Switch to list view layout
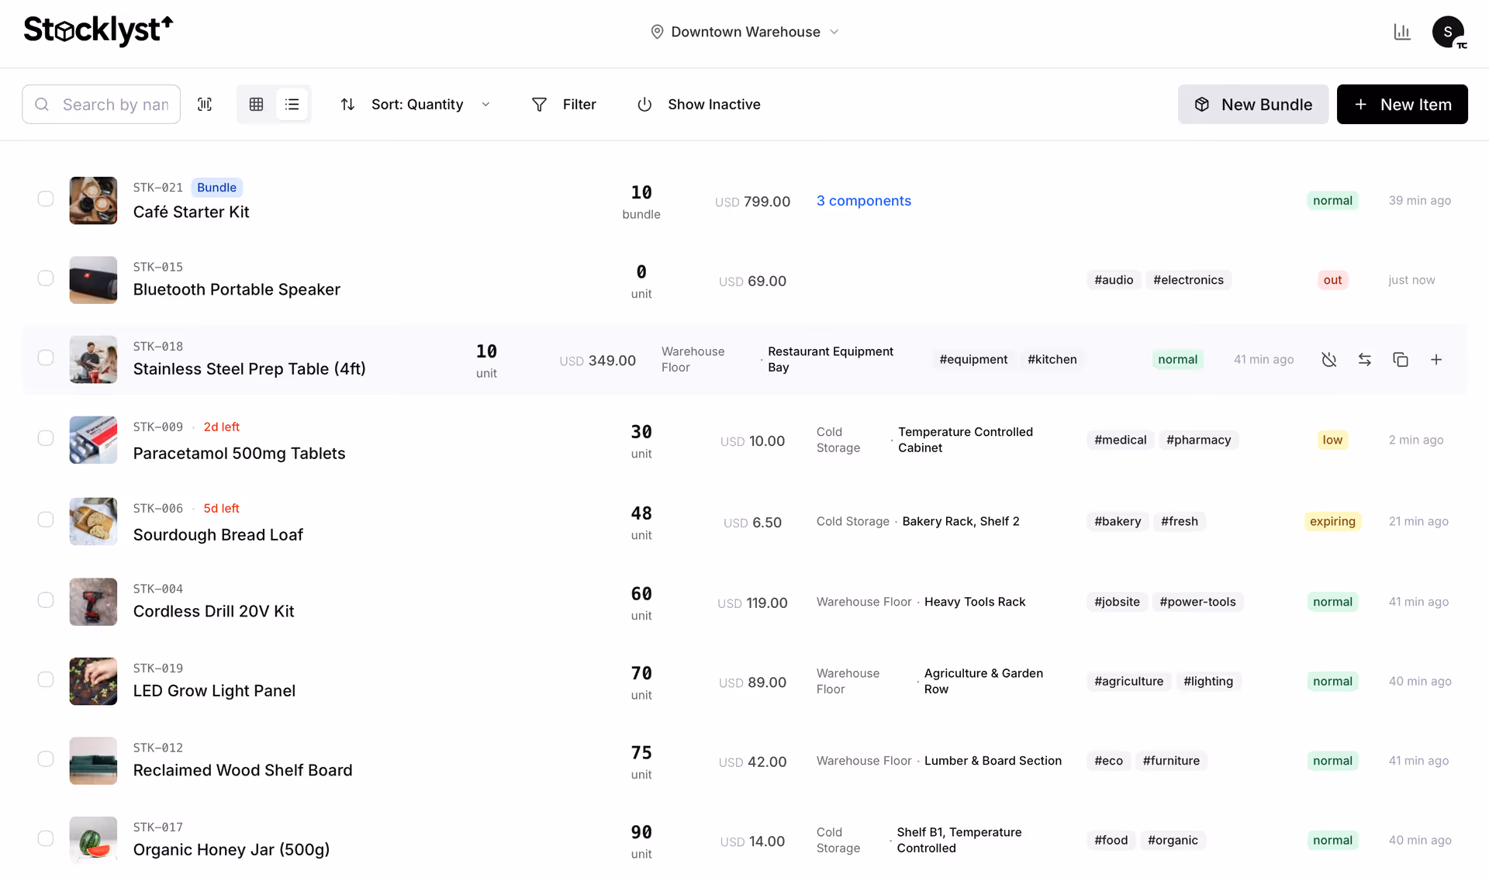Viewport: 1489px width, 881px height. [x=292, y=104]
